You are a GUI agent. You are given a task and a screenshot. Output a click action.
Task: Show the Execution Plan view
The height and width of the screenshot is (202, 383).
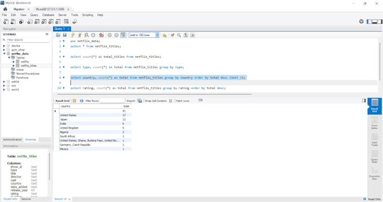[375, 173]
